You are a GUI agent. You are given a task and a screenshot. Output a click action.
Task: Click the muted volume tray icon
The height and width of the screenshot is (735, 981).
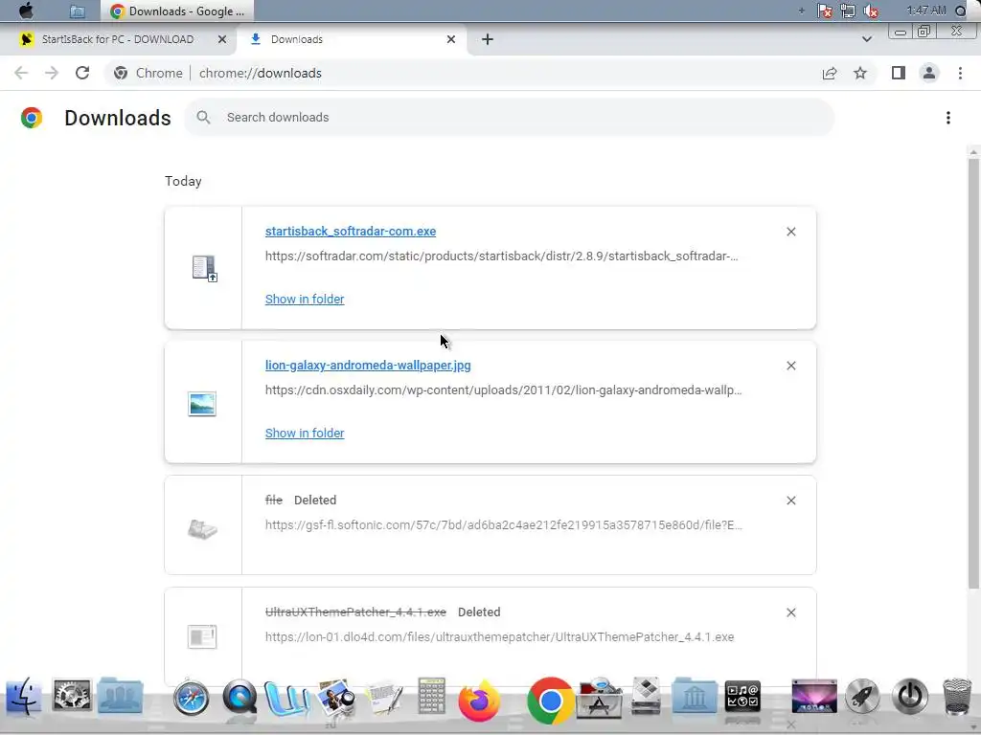tap(870, 11)
